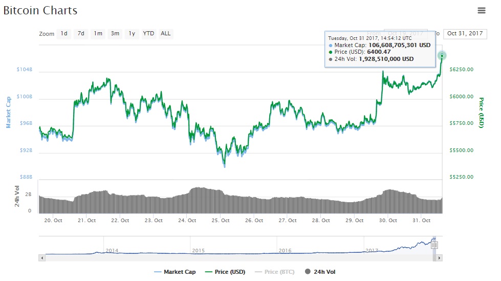Click the Price (USD) axis title
Image resolution: width=501 pixels, height=281 pixels.
click(x=481, y=113)
